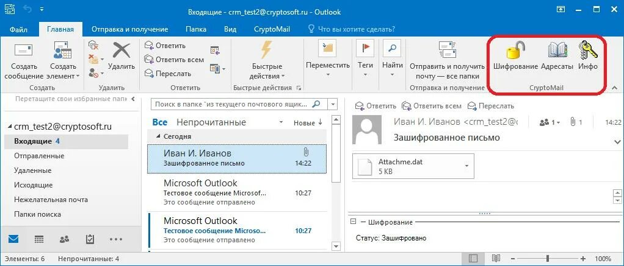Open the Attachme.dat attachment dropdown arrow
624x266 pixels.
466,166
